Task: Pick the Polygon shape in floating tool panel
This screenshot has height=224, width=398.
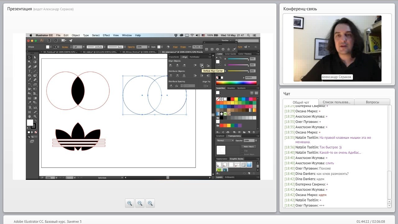Action: point(223,49)
